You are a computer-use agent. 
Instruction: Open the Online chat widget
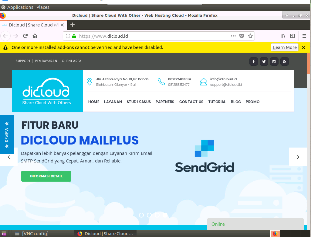coord(255,224)
